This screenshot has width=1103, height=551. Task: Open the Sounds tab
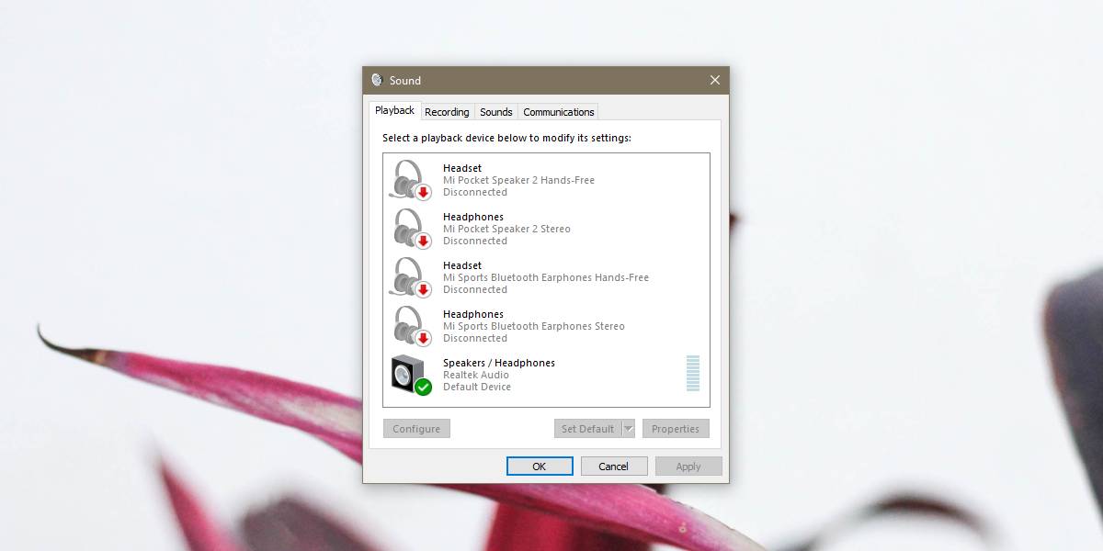click(496, 112)
